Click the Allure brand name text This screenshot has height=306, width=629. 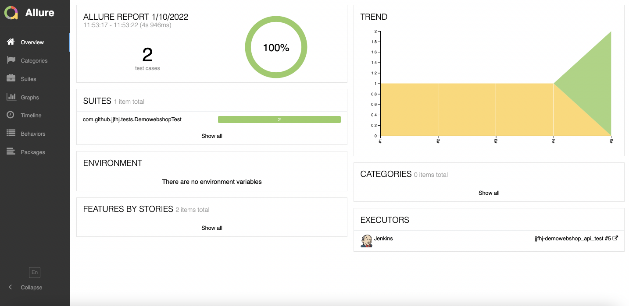pos(40,13)
